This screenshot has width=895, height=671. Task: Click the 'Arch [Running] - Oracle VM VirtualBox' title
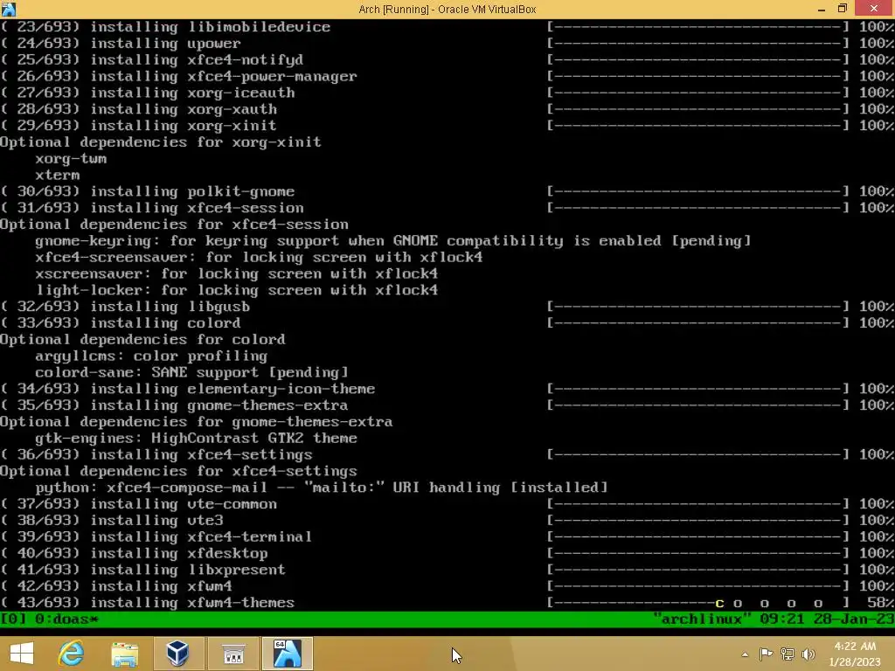447,9
